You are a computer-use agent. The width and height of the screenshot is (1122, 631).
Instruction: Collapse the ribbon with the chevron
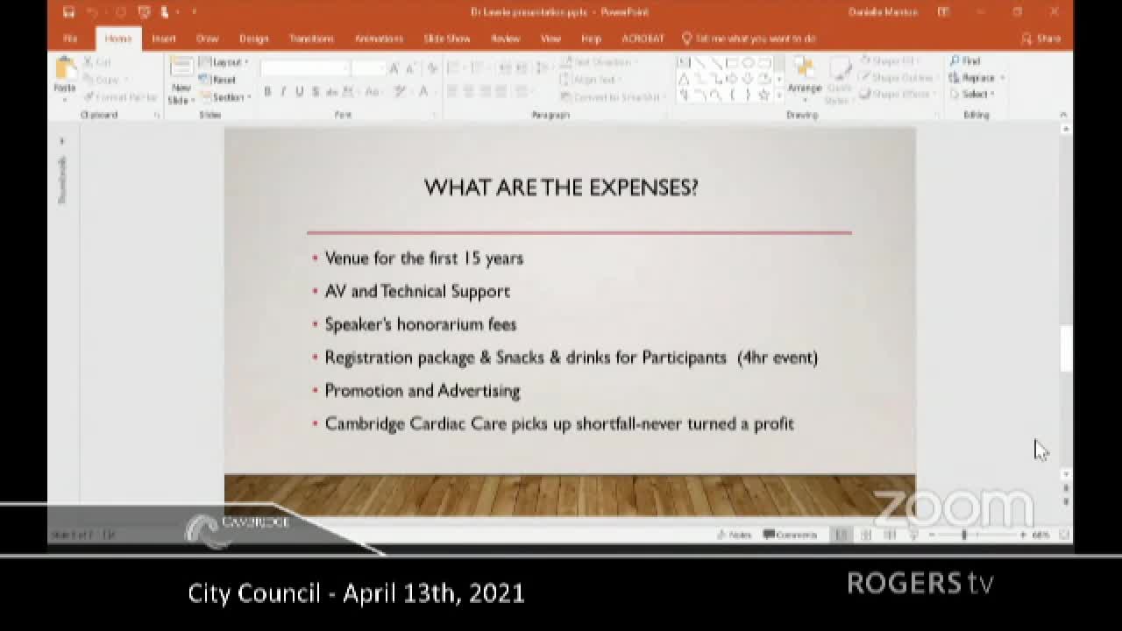[x=1063, y=115]
